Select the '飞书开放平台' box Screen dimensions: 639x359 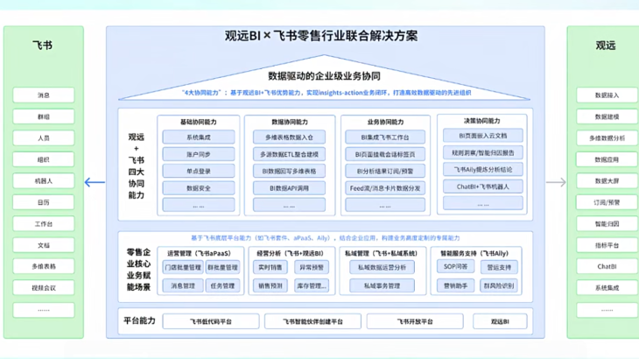(x=415, y=321)
